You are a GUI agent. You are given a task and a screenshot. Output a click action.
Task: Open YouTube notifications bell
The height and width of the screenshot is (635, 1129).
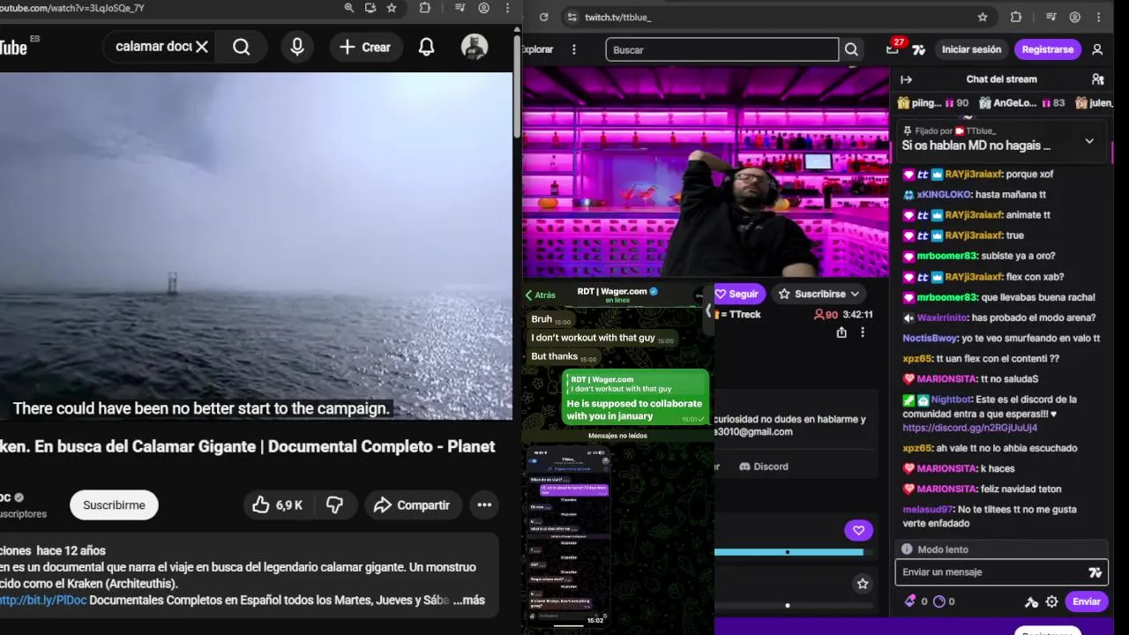(426, 47)
